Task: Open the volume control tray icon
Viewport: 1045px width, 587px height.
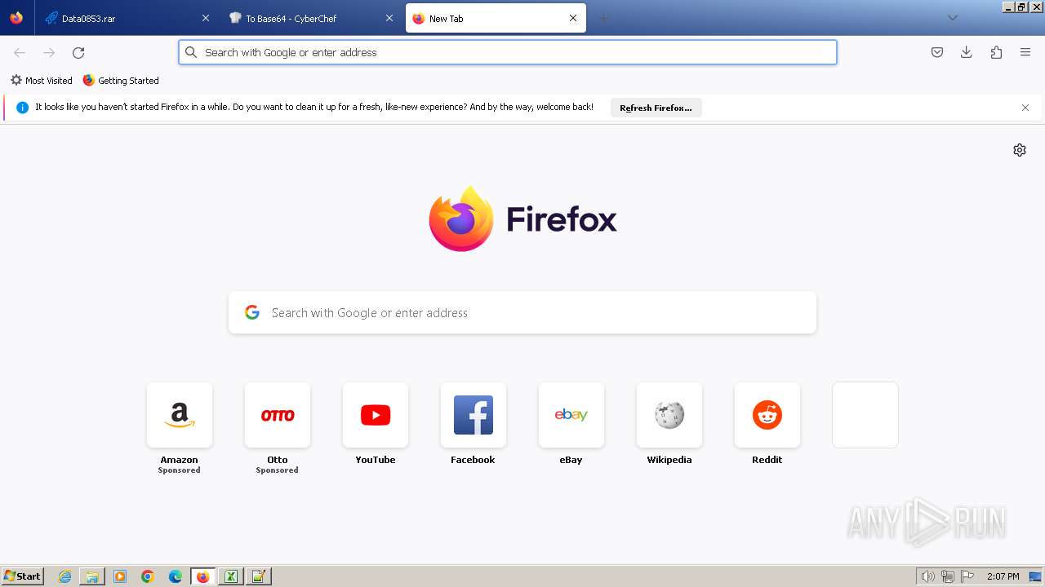Action: [x=927, y=576]
